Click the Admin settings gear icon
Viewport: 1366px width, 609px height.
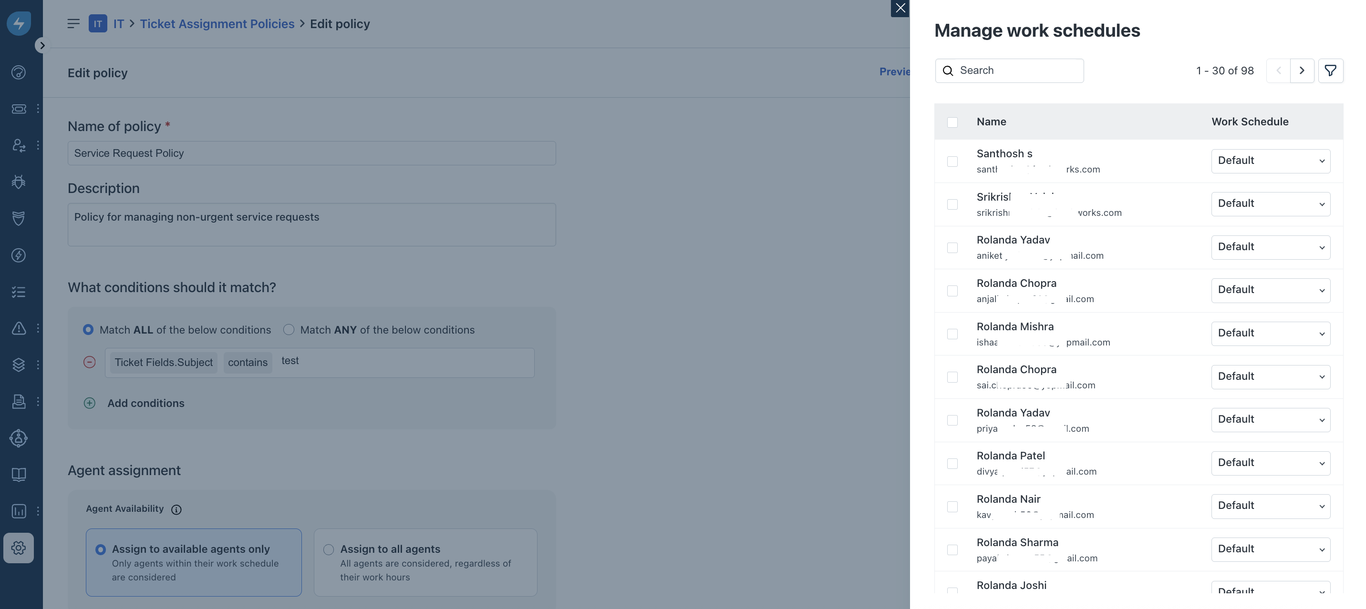point(19,548)
